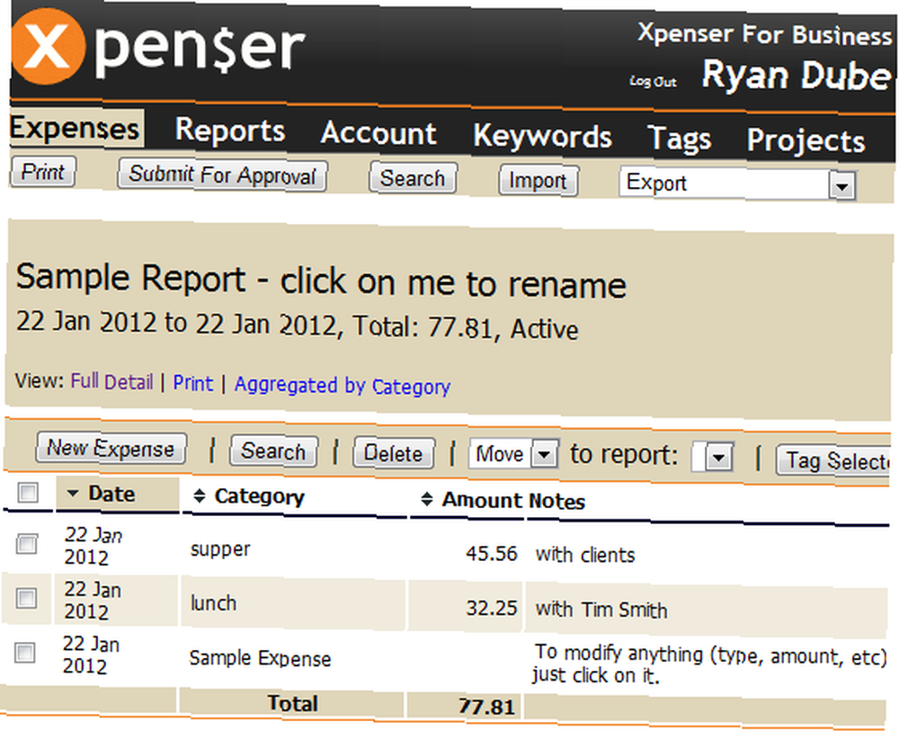Click the lunch row date
This screenshot has width=899, height=740.
93,601
